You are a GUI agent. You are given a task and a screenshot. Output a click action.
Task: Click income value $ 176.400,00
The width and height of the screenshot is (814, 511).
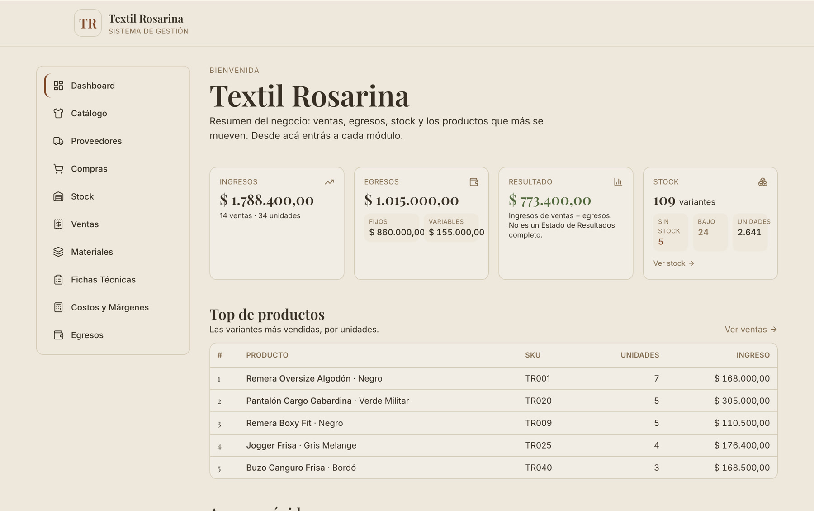pyautogui.click(x=742, y=445)
